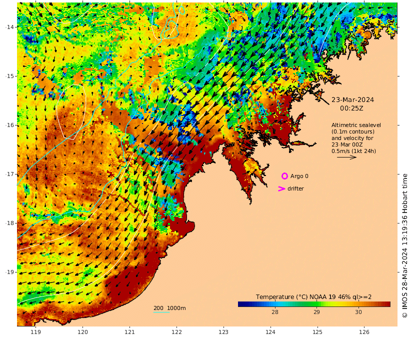
Task: Click the Altimetric sealevel label
Action: click(356, 125)
